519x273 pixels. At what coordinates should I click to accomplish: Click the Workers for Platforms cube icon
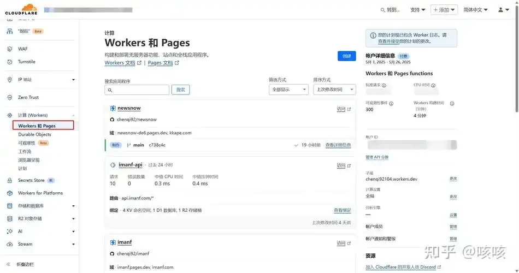coord(10,193)
